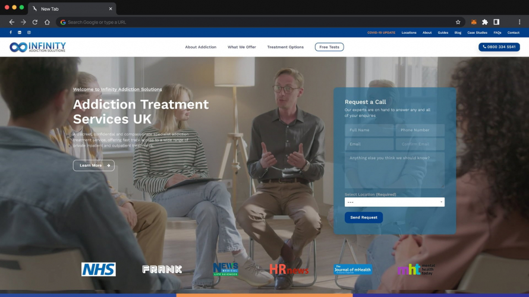This screenshot has height=297, width=529.
Task: Open the Treatment Options menu
Action: click(285, 47)
